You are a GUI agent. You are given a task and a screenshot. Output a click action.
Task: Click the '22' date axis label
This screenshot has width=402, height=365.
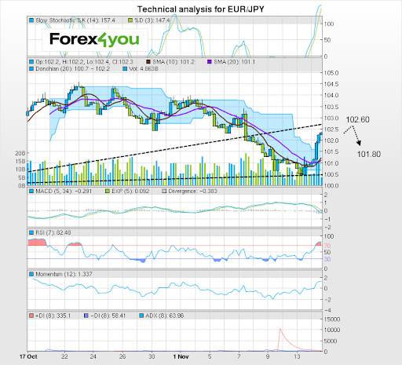[64, 356]
